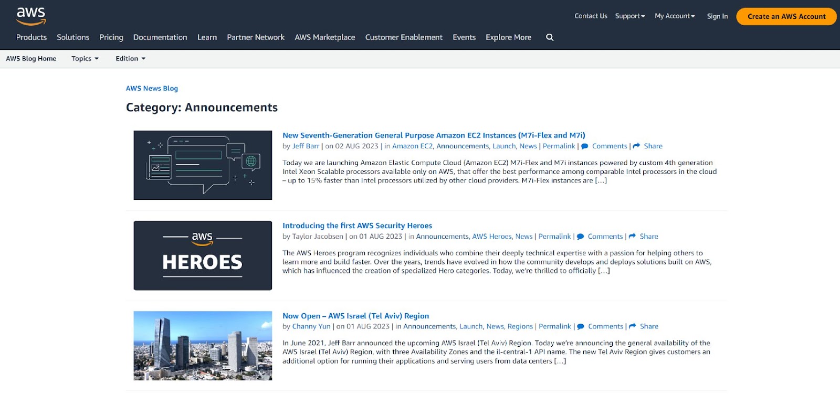This screenshot has height=395, width=840.
Task: Open the M7i-Flex and M7i EC2 article title
Action: click(434, 135)
